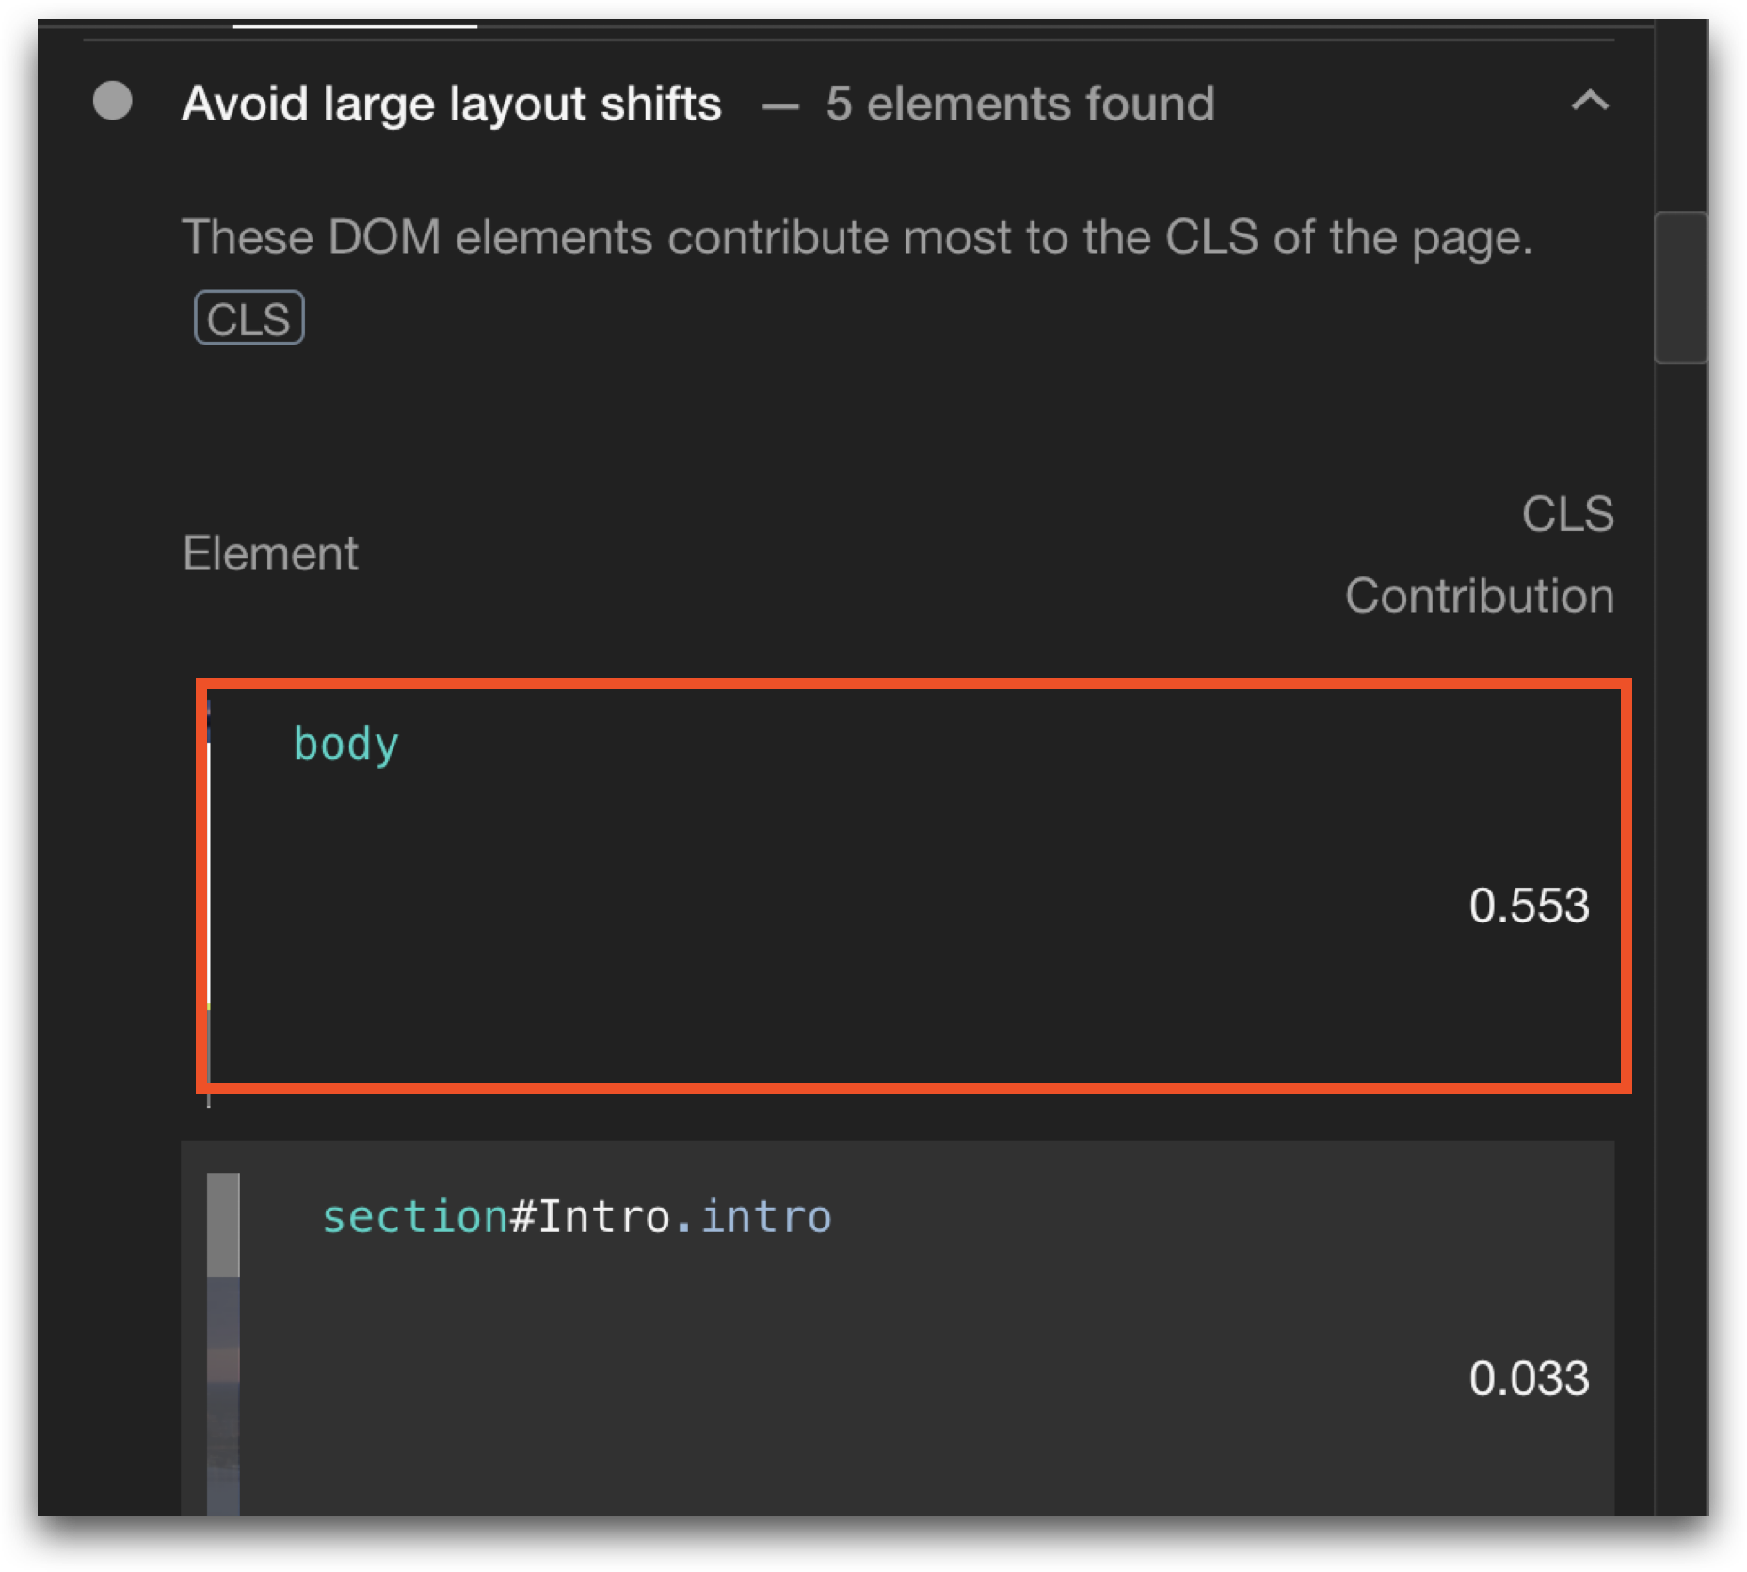Image resolution: width=1747 pixels, height=1572 pixels.
Task: Click the audit description about DOM elements
Action: (x=857, y=237)
